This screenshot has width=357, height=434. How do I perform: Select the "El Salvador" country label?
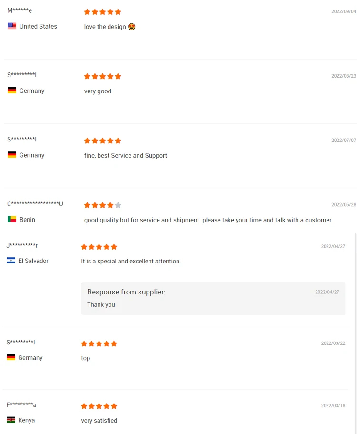click(33, 261)
